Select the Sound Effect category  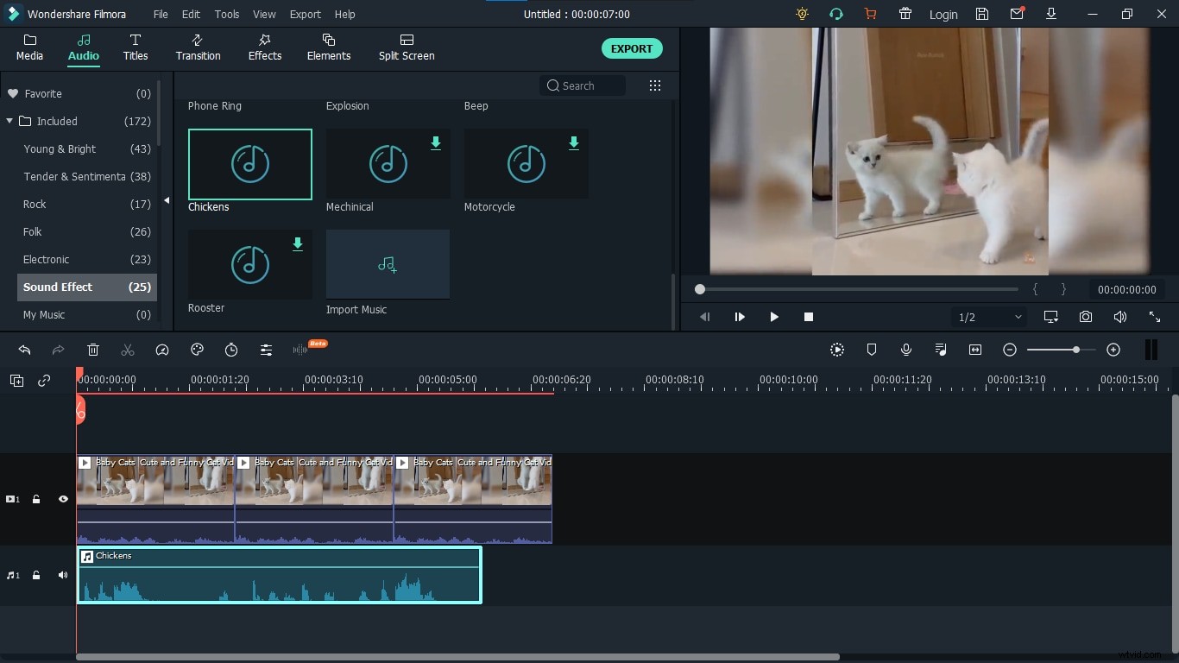pyautogui.click(x=58, y=287)
